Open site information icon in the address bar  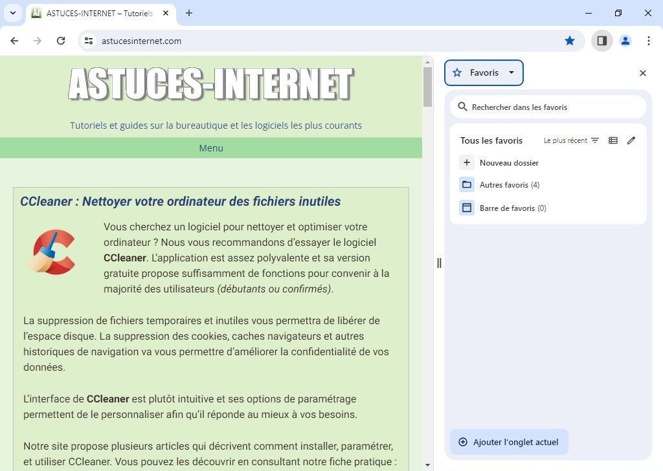pos(88,41)
